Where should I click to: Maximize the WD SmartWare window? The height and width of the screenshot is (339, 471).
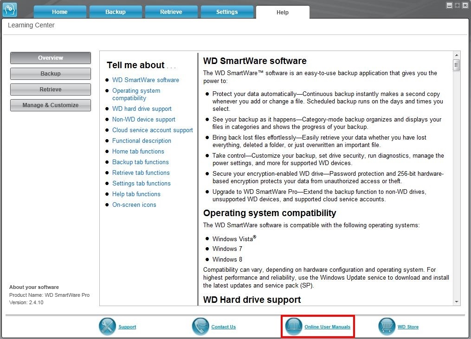[x=457, y=5]
